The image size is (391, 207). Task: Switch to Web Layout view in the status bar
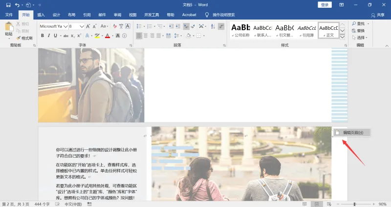329,204
